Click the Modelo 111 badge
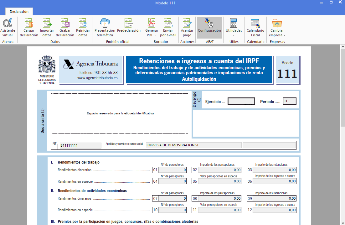Screen dimensions: 345x225 [287, 70]
